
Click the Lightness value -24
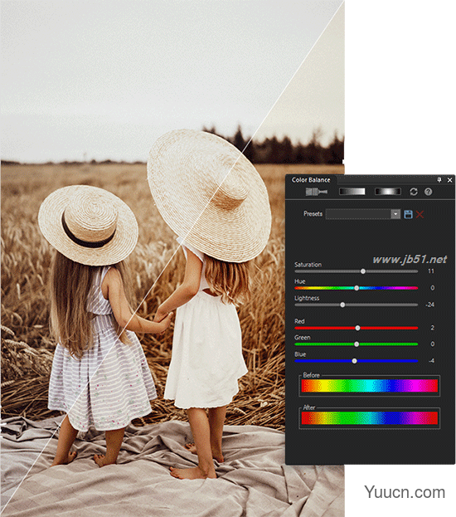point(429,305)
